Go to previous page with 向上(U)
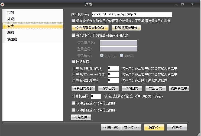Viewport: 201px width, 136px height. [x=111, y=127]
